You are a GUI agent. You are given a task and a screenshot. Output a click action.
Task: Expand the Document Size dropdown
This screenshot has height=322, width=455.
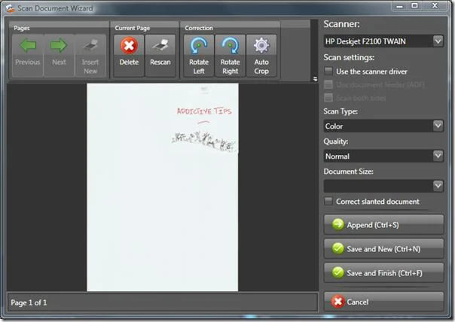point(383,185)
